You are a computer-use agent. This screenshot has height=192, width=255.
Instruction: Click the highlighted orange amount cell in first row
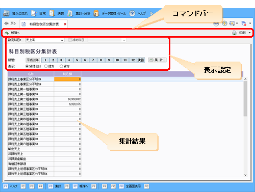[67, 79]
